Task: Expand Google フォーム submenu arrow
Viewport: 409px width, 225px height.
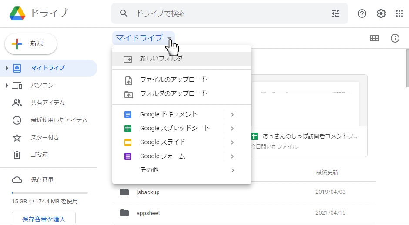Action: coord(232,156)
